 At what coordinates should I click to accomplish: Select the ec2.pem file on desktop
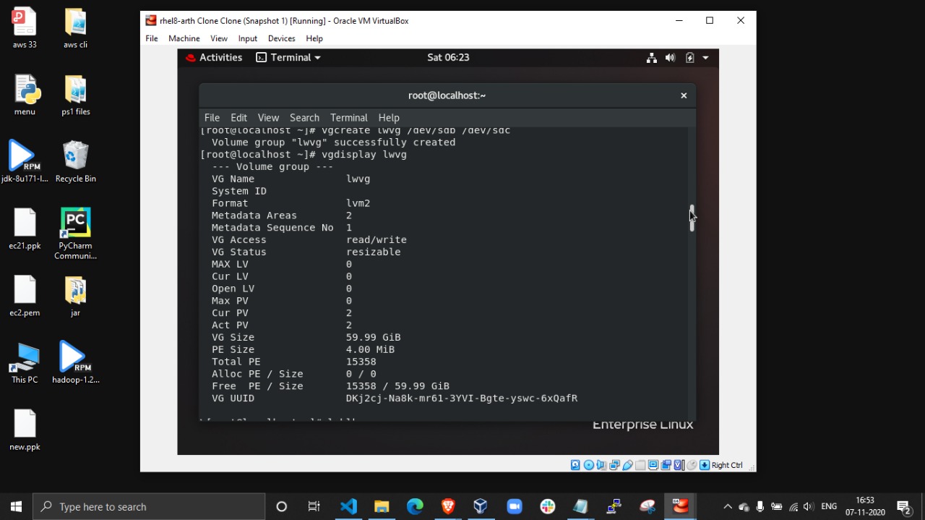25,297
